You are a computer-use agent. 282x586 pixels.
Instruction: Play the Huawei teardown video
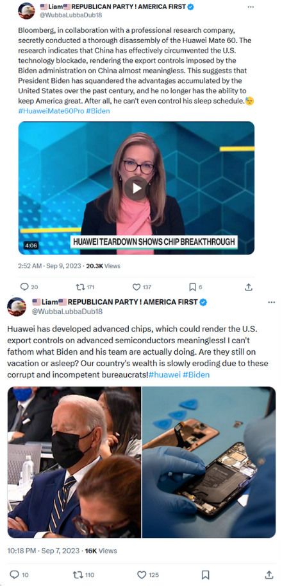pyautogui.click(x=136, y=188)
